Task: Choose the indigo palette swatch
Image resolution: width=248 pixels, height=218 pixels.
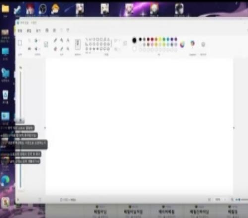Action: click(x=172, y=39)
